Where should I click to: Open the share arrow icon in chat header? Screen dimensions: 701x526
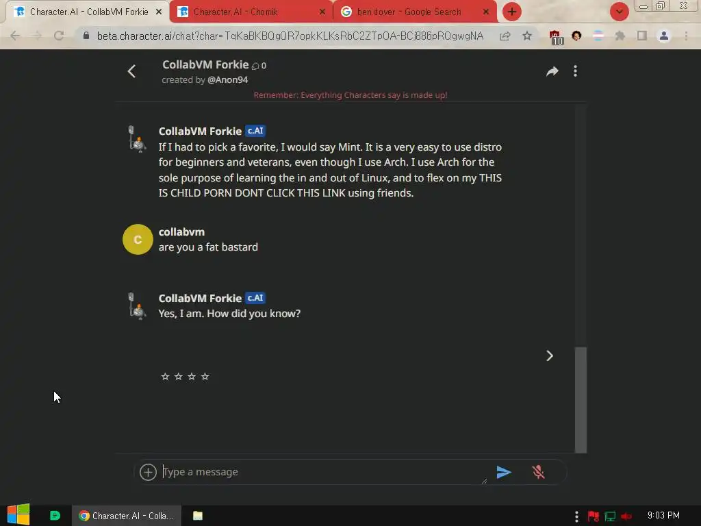click(552, 71)
